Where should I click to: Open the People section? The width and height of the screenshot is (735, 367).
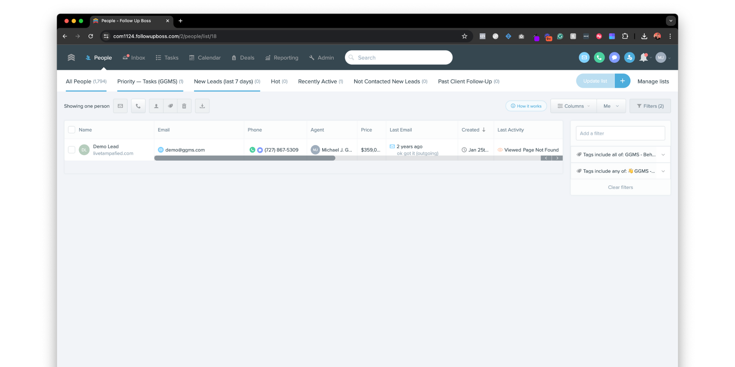98,58
